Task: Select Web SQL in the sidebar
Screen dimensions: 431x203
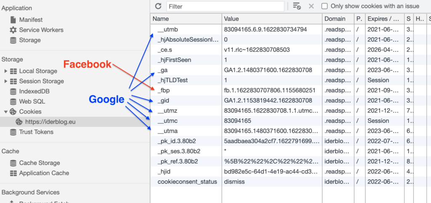Action: [x=32, y=101]
